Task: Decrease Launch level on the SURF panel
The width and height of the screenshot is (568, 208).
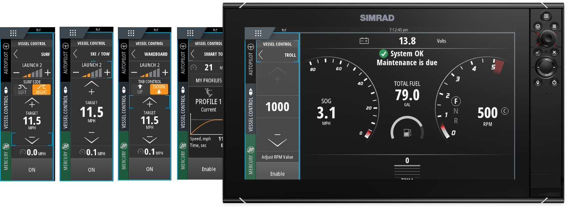Action: click(x=16, y=73)
